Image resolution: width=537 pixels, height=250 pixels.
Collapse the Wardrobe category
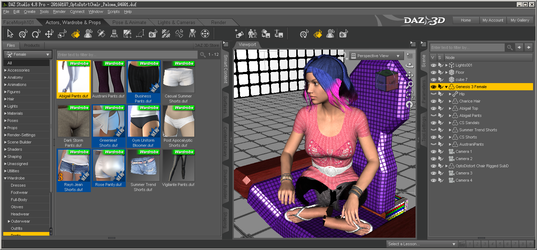tap(5, 178)
